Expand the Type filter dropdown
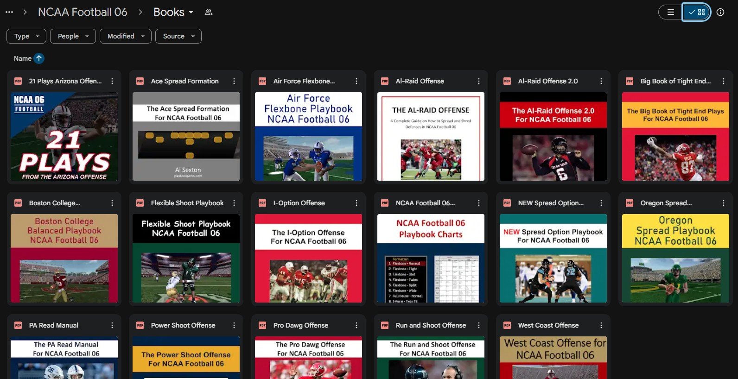 click(x=26, y=36)
